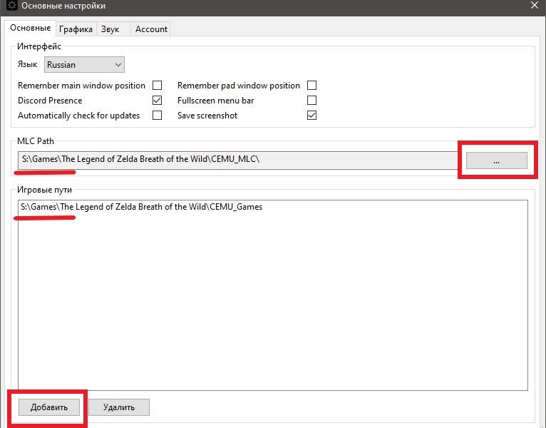This screenshot has height=428, width=546.
Task: Toggle Automatically check for updates
Action: 158,116
